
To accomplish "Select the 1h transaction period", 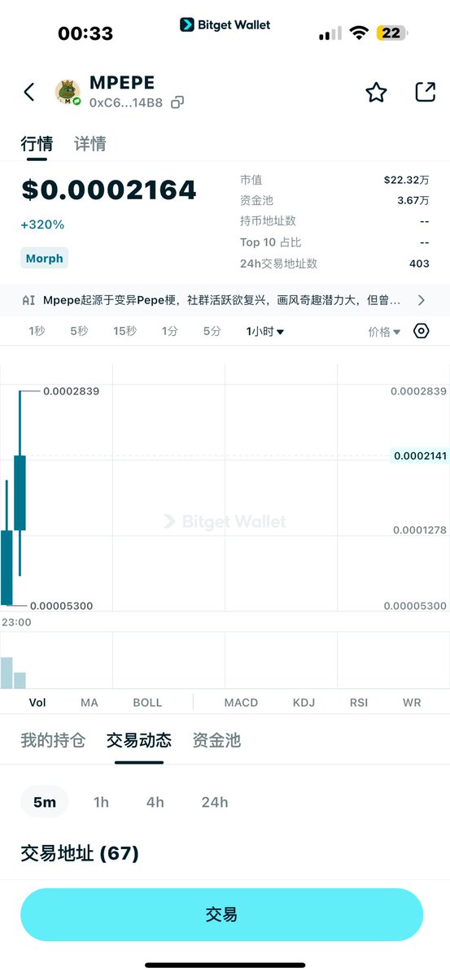I will 101,802.
